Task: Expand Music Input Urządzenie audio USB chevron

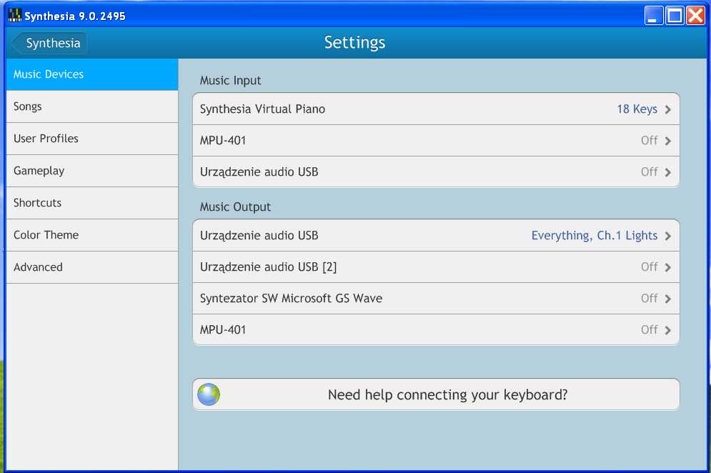Action: 668,172
